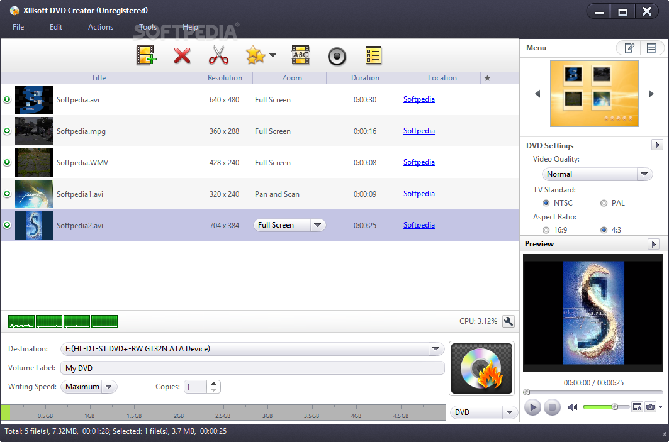Click the Copies number field

196,387
